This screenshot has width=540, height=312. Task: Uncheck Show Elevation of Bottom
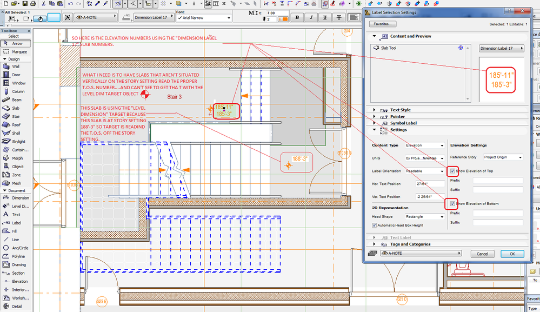(453, 204)
